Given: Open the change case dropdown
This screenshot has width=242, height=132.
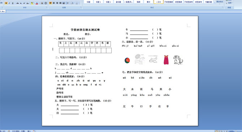Looking at the screenshot, I should click(x=28, y=3).
